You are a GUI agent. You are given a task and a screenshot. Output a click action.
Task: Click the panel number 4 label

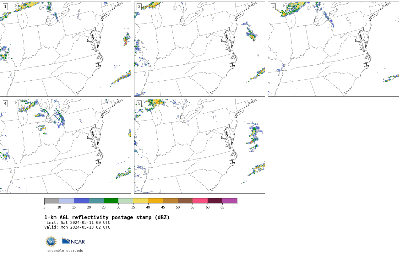pyautogui.click(x=5, y=104)
